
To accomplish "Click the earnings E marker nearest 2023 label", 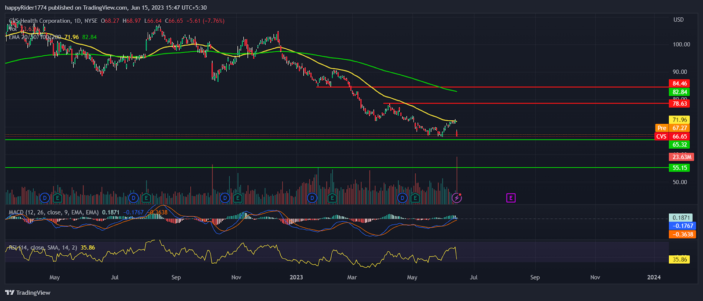I will [332, 198].
